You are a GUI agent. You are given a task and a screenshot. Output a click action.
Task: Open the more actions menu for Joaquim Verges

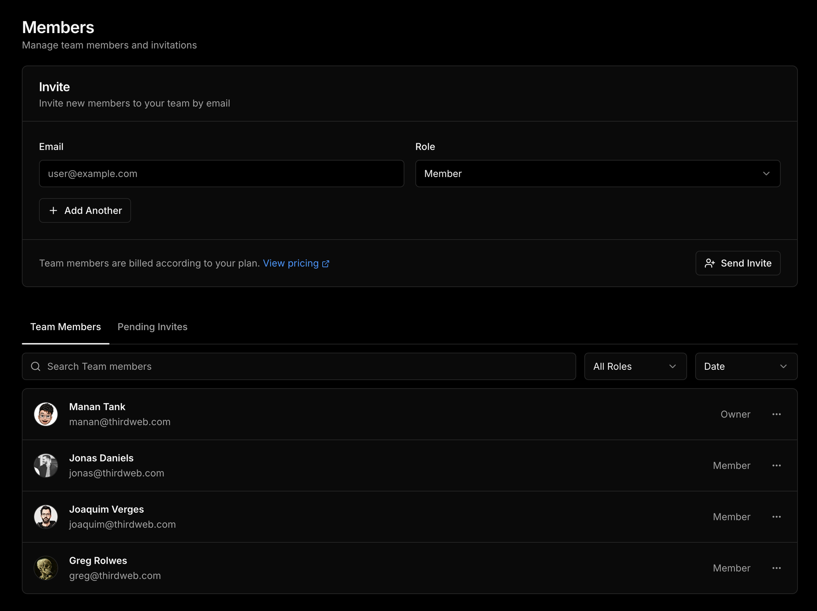tap(776, 517)
